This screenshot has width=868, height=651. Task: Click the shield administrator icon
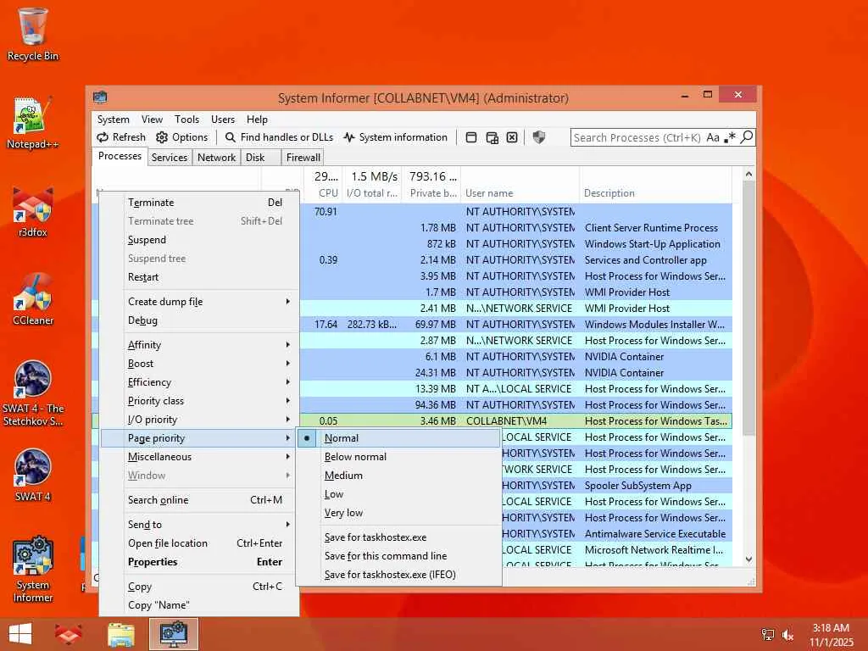click(x=538, y=137)
